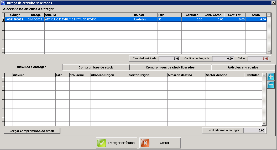277x150 pixels.
Task: Select code cell 0001000003
Action: coord(15,19)
